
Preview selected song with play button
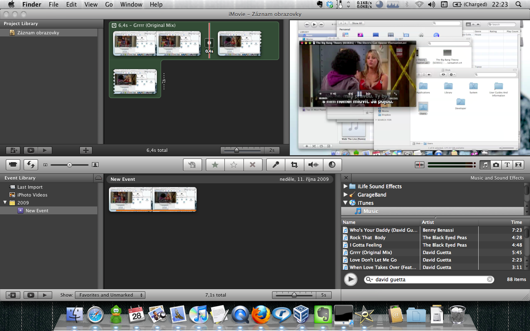(350, 279)
